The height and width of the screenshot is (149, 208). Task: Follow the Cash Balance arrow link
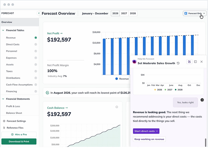click(x=58, y=108)
